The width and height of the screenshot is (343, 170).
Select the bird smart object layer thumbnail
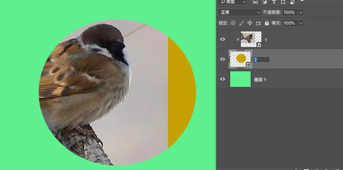click(x=251, y=39)
